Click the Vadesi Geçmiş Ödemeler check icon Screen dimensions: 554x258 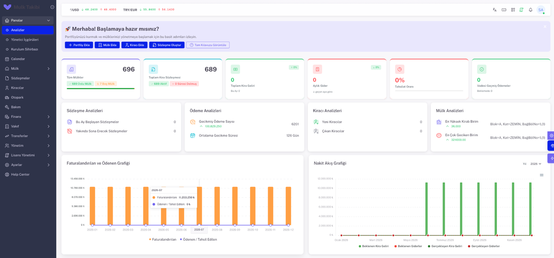482,69
